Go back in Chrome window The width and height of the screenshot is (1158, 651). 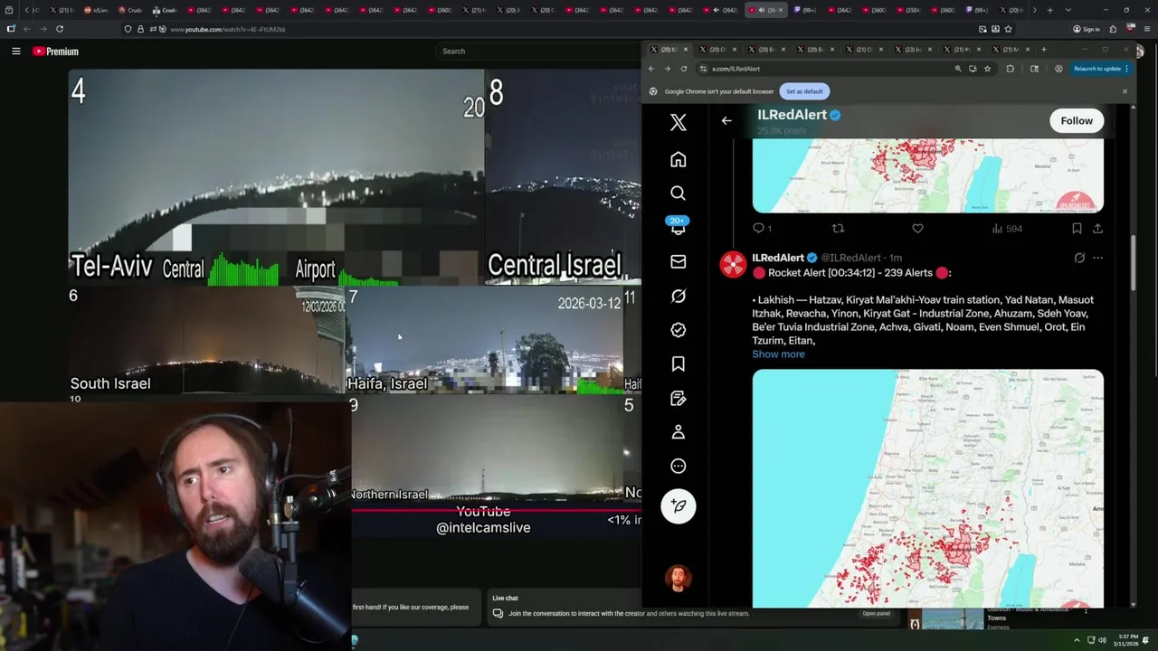point(650,69)
